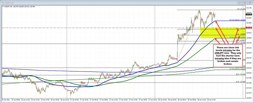Click the 26 Apr 09:00 time label
Screen dimensions: 254x103
pos(16,100)
